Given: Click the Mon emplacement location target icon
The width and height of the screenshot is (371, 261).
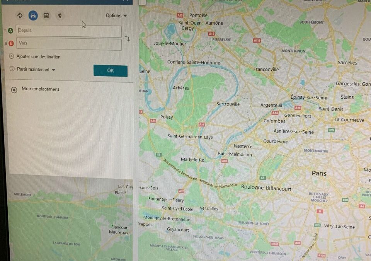Looking at the screenshot, I should (x=14, y=90).
